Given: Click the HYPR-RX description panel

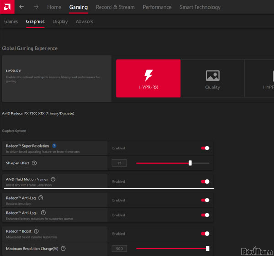Looking at the screenshot, I should point(57,78).
